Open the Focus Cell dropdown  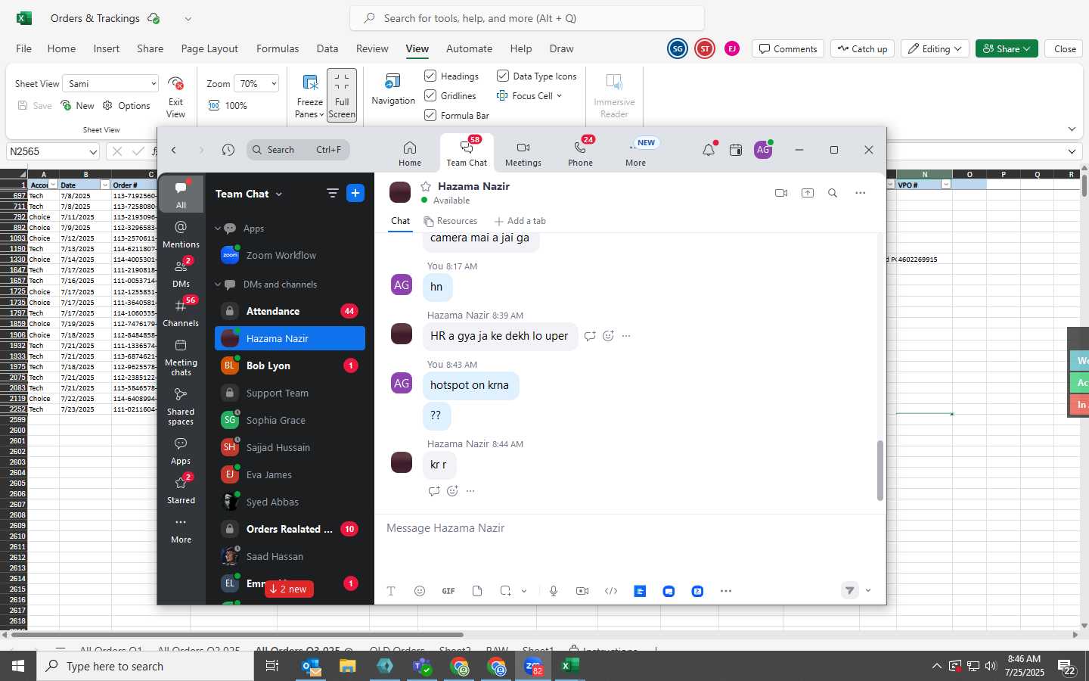click(x=559, y=96)
